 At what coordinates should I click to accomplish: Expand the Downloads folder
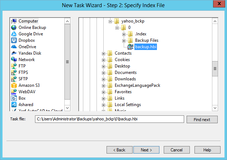pyautogui.click(x=103, y=79)
